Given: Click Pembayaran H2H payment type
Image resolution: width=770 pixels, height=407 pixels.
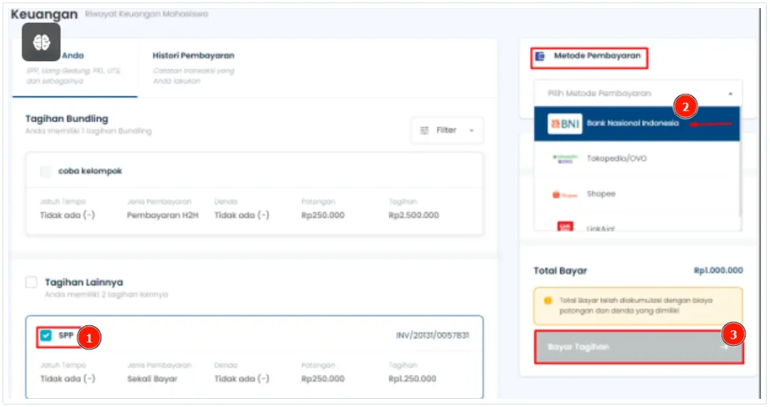Looking at the screenshot, I should click(x=162, y=215).
